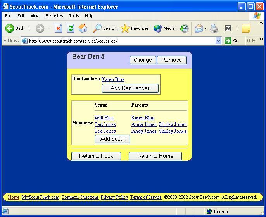Maximize the Internet Explorer window
Viewport: 266px width, 217px height.
point(250,7)
